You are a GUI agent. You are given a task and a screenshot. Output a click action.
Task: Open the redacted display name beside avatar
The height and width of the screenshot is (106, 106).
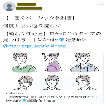[26, 4]
